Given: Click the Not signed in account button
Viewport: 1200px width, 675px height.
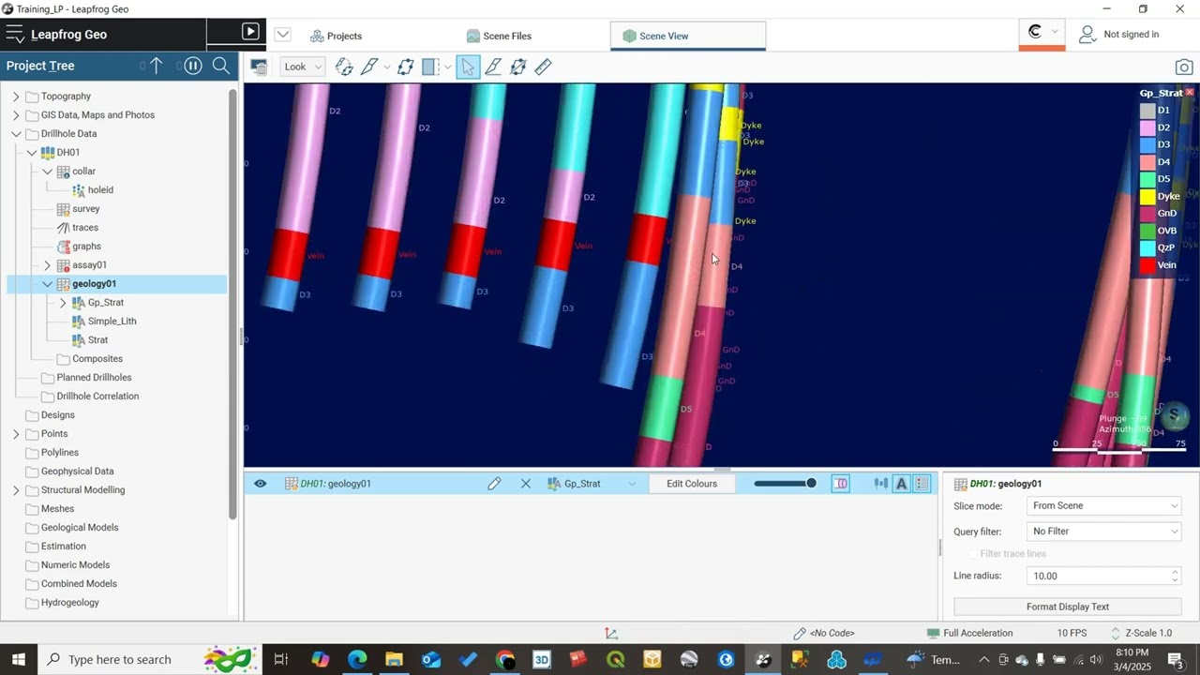Looking at the screenshot, I should point(1119,35).
